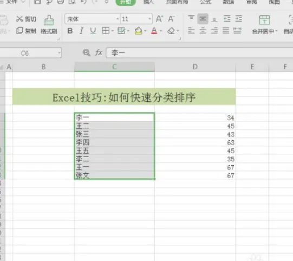
Task: Open the borders dropdown arrow
Action: (113, 31)
